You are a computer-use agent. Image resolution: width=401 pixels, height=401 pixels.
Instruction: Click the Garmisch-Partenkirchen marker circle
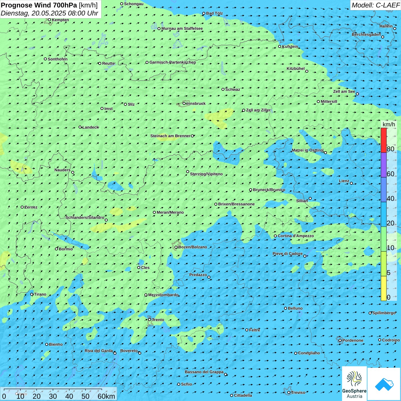(147, 62)
